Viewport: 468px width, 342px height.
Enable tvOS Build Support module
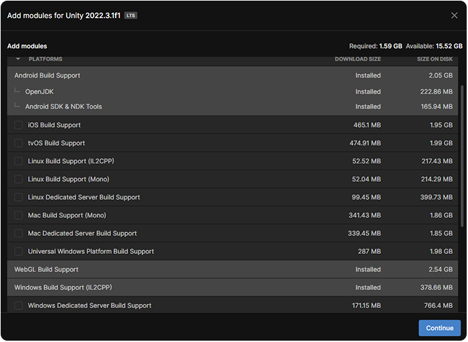click(x=19, y=143)
